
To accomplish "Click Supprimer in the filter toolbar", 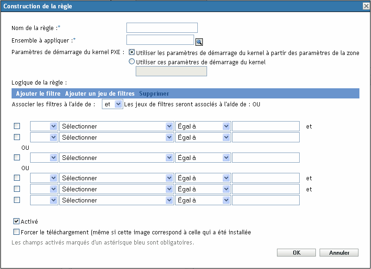I will [154, 94].
